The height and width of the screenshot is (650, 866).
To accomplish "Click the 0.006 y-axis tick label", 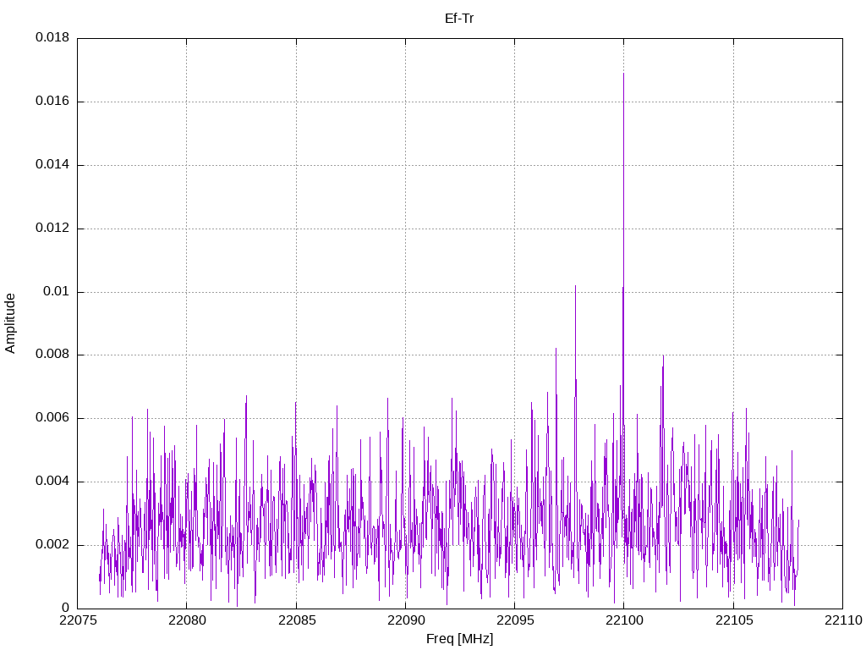I will [52, 418].
